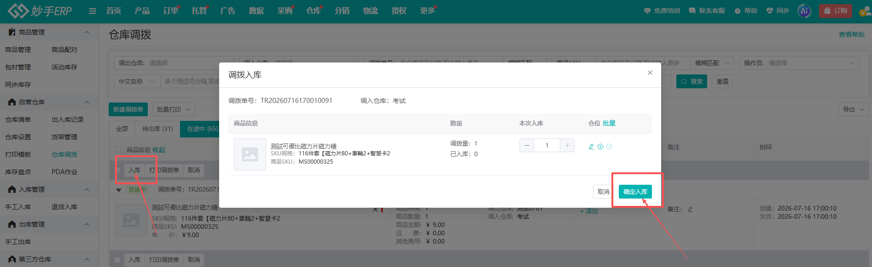Collapse the 出库管理 sidebar section

coord(87,224)
